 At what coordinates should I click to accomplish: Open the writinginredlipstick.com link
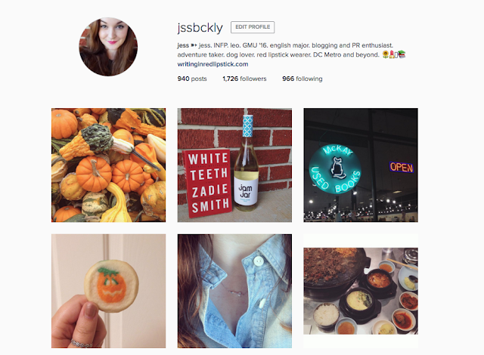pyautogui.click(x=213, y=64)
